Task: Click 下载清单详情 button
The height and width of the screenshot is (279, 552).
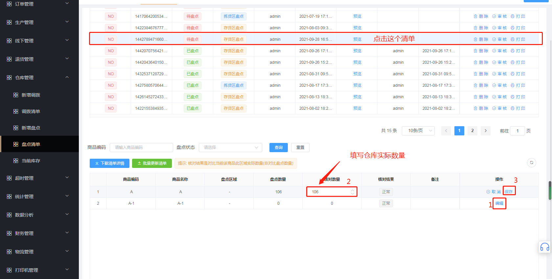Action: coord(110,163)
